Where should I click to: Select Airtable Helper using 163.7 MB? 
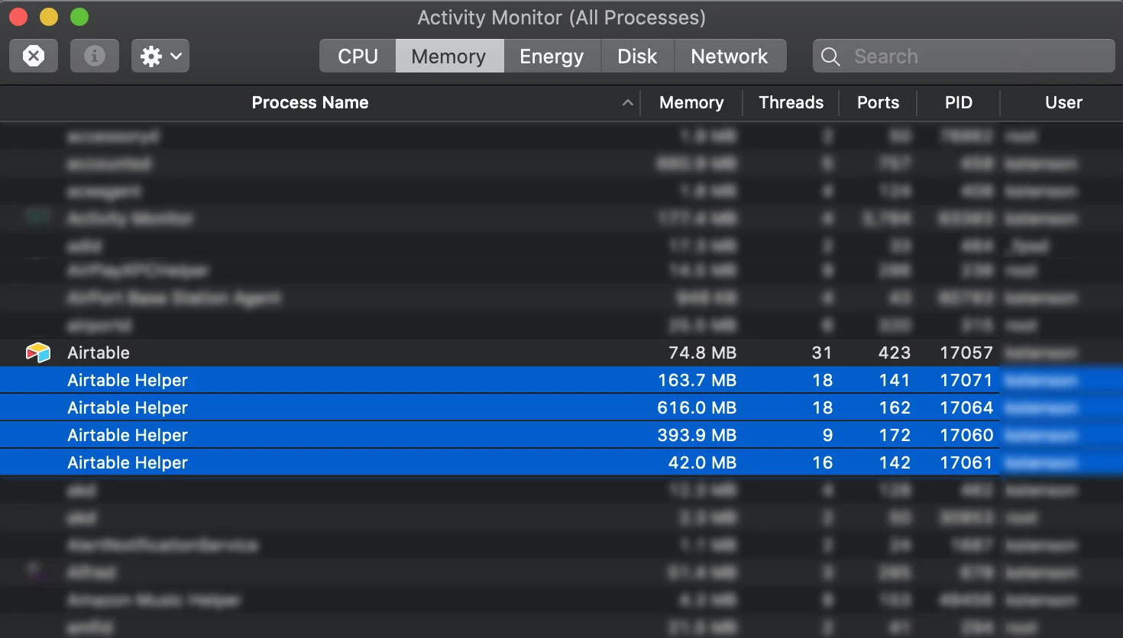(x=561, y=380)
